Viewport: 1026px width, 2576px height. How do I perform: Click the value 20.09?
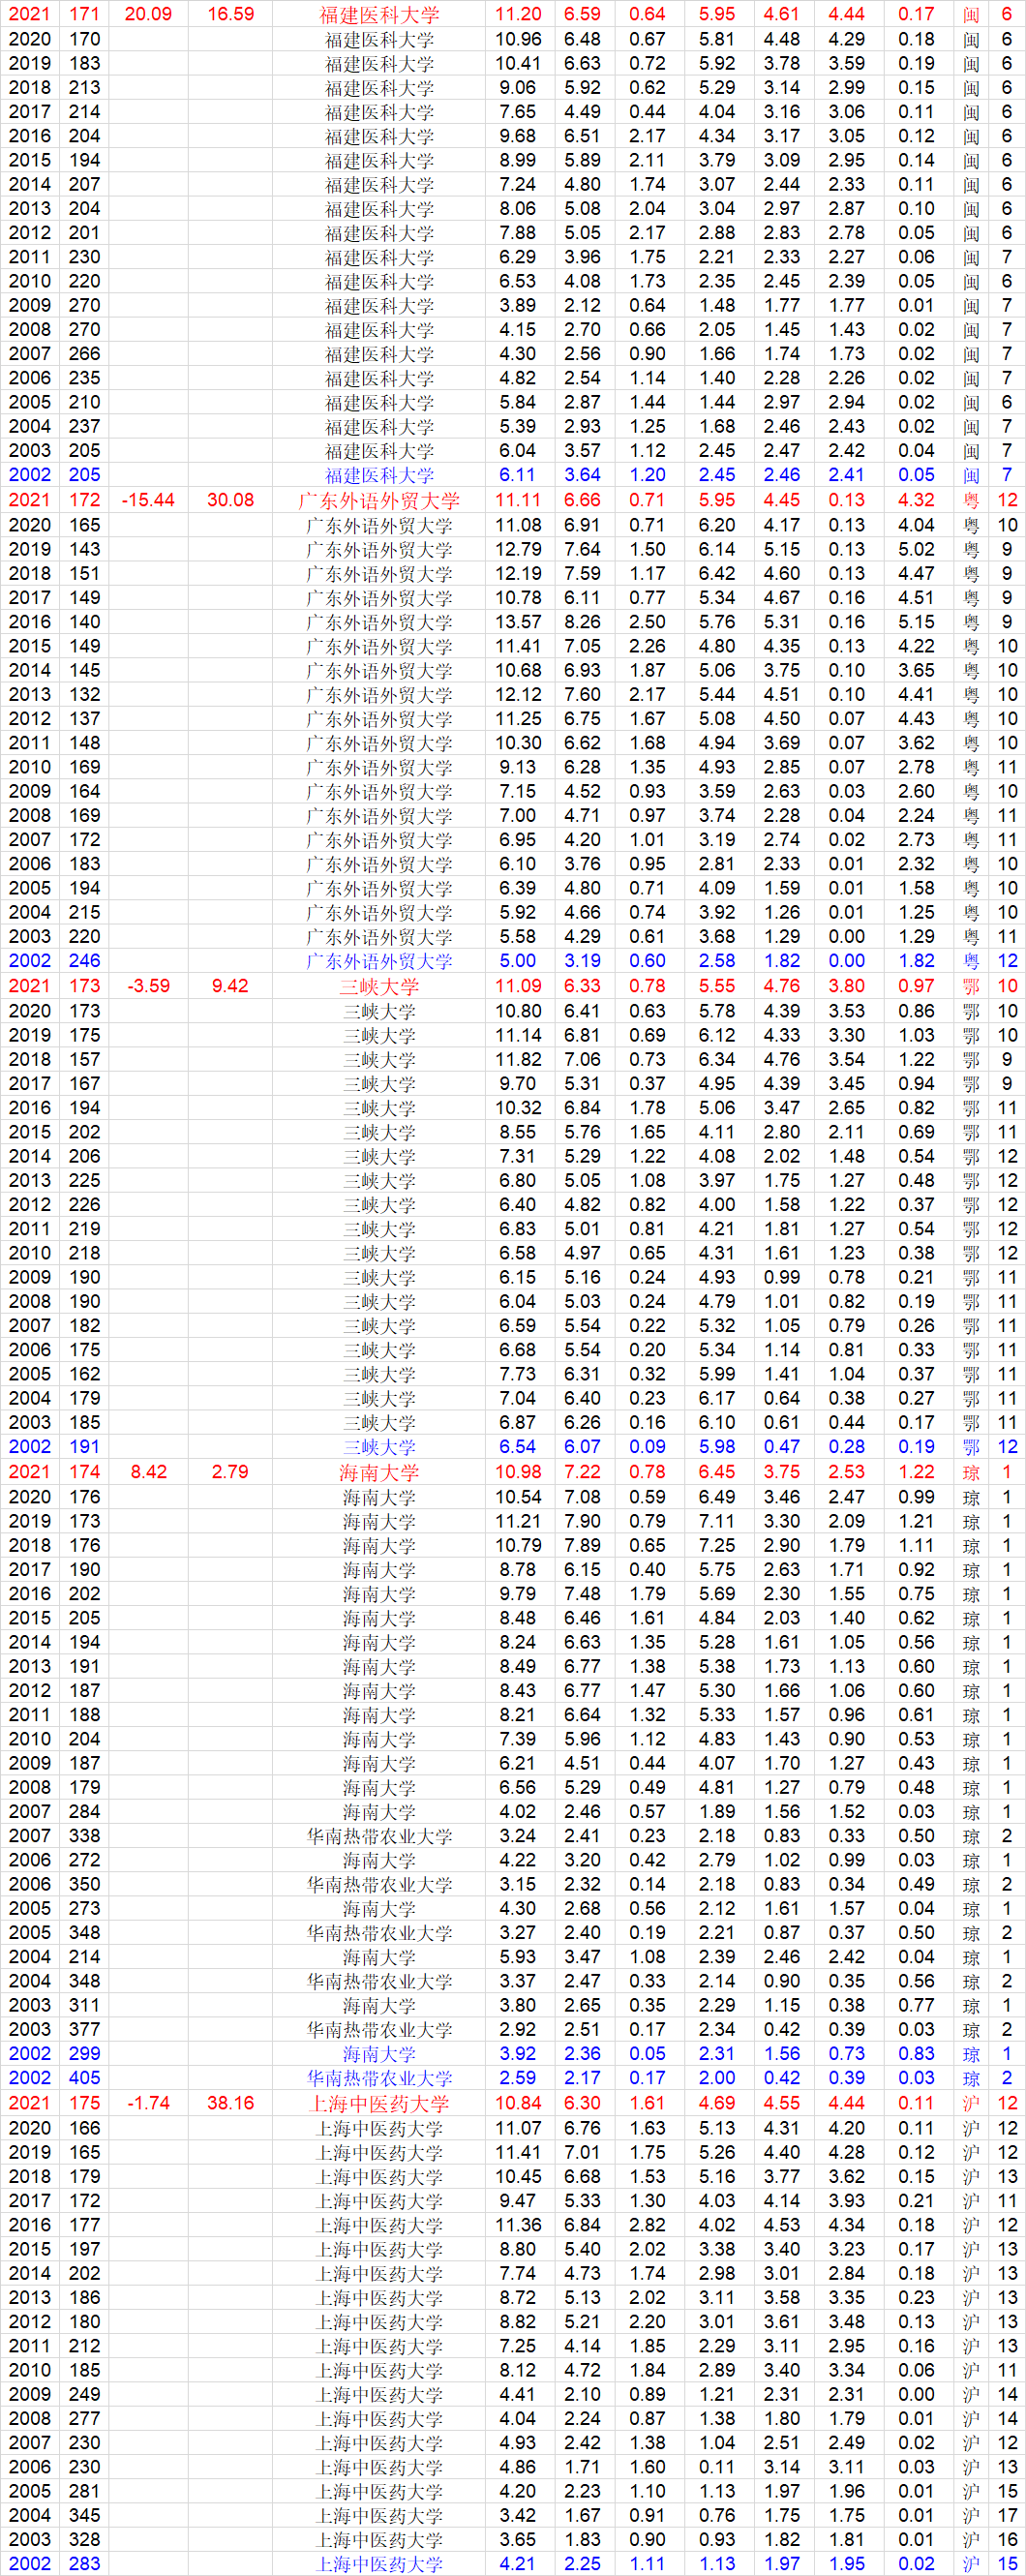coord(148,14)
